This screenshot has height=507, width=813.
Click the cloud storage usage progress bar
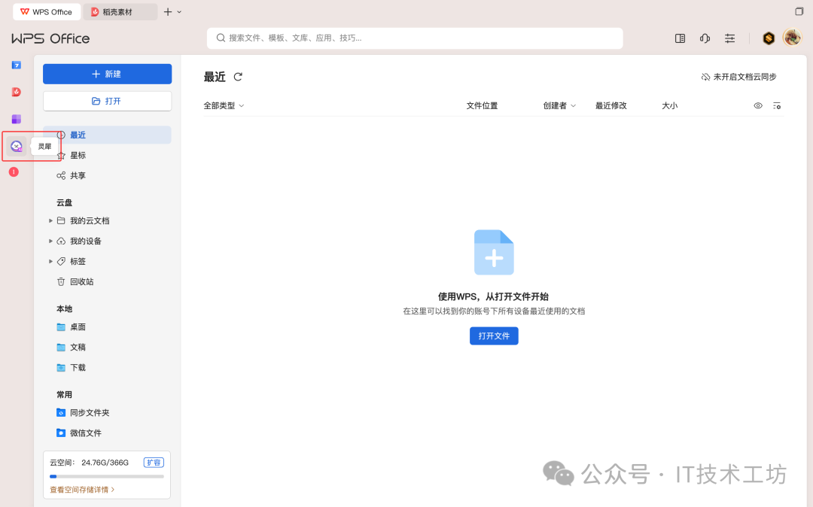107,476
